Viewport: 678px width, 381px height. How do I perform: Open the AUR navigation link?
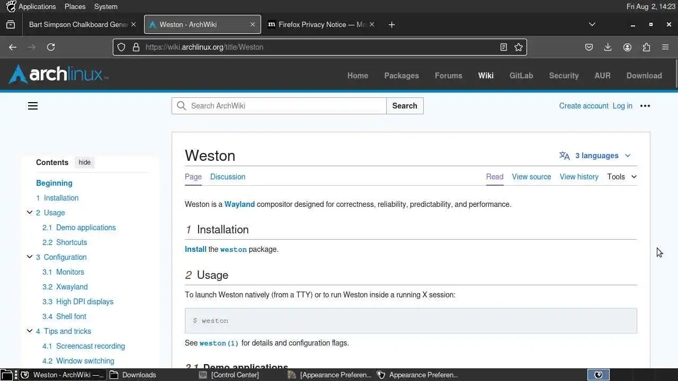pos(602,76)
